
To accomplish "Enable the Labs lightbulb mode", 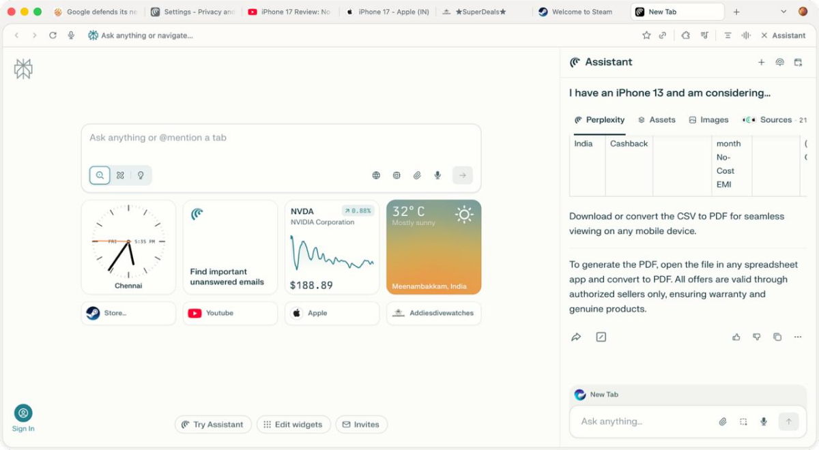I will tap(141, 175).
